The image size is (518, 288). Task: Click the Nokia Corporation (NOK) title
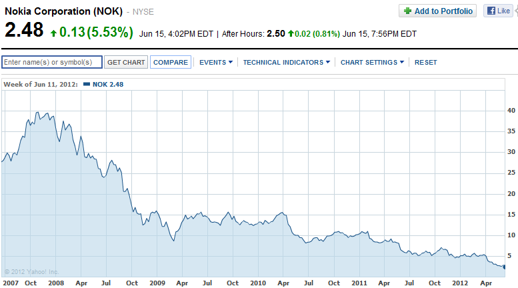pyautogui.click(x=63, y=11)
